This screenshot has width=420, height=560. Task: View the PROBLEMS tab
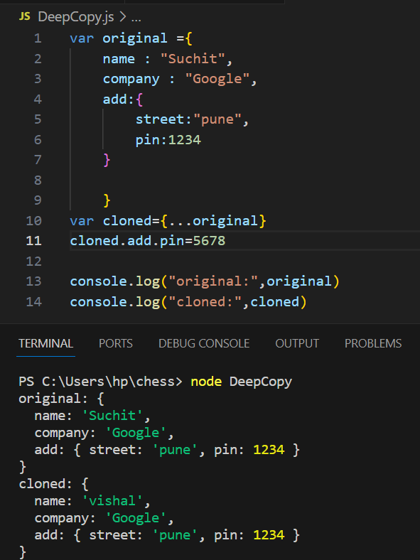coord(373,343)
